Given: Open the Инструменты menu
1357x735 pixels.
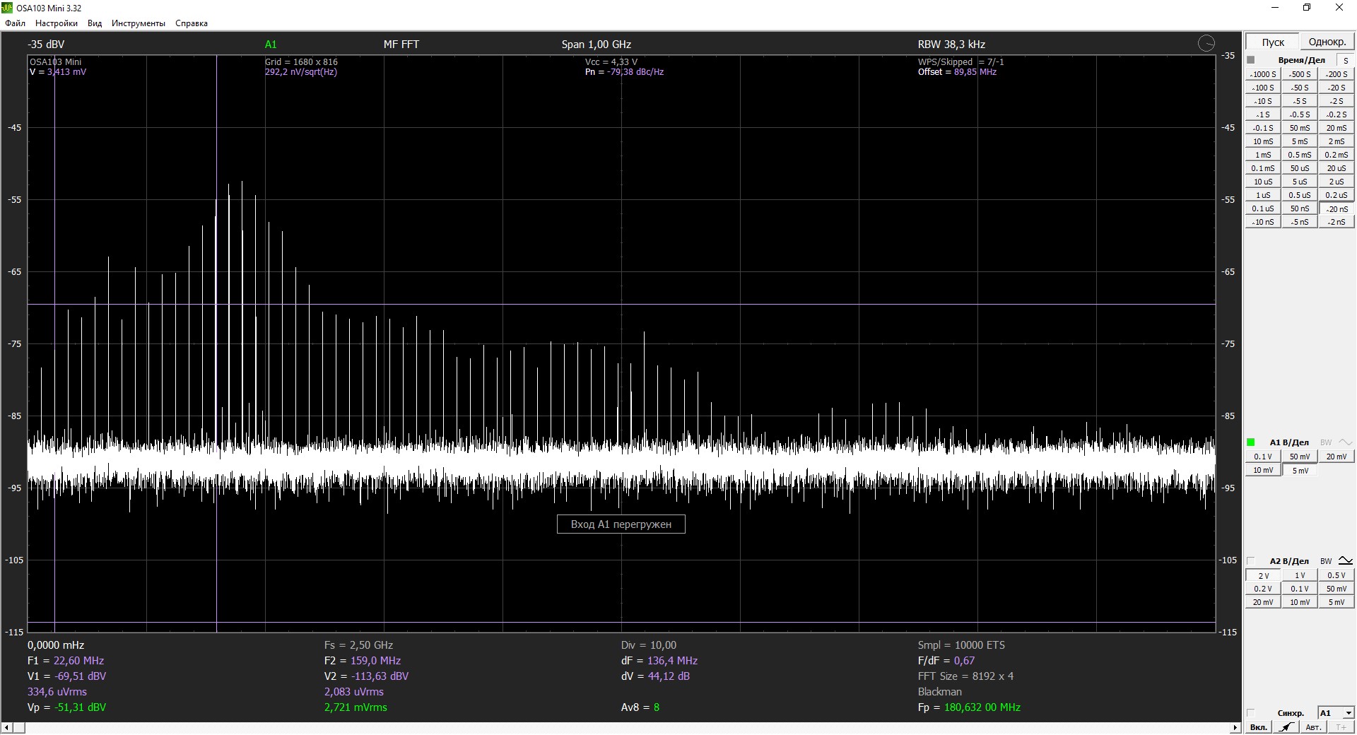Looking at the screenshot, I should [x=139, y=23].
